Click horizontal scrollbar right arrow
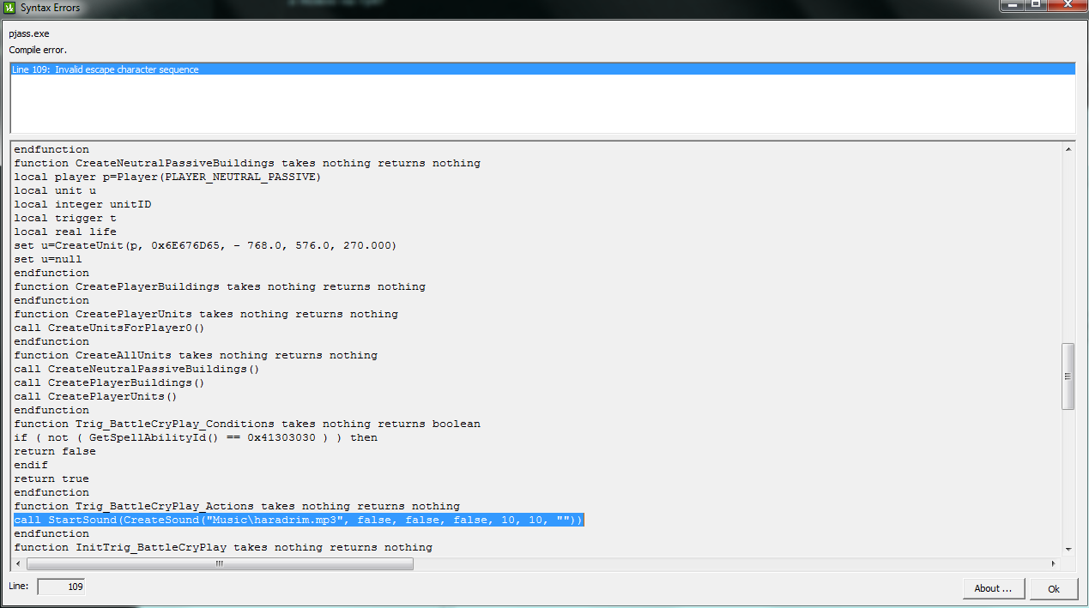 [1054, 563]
